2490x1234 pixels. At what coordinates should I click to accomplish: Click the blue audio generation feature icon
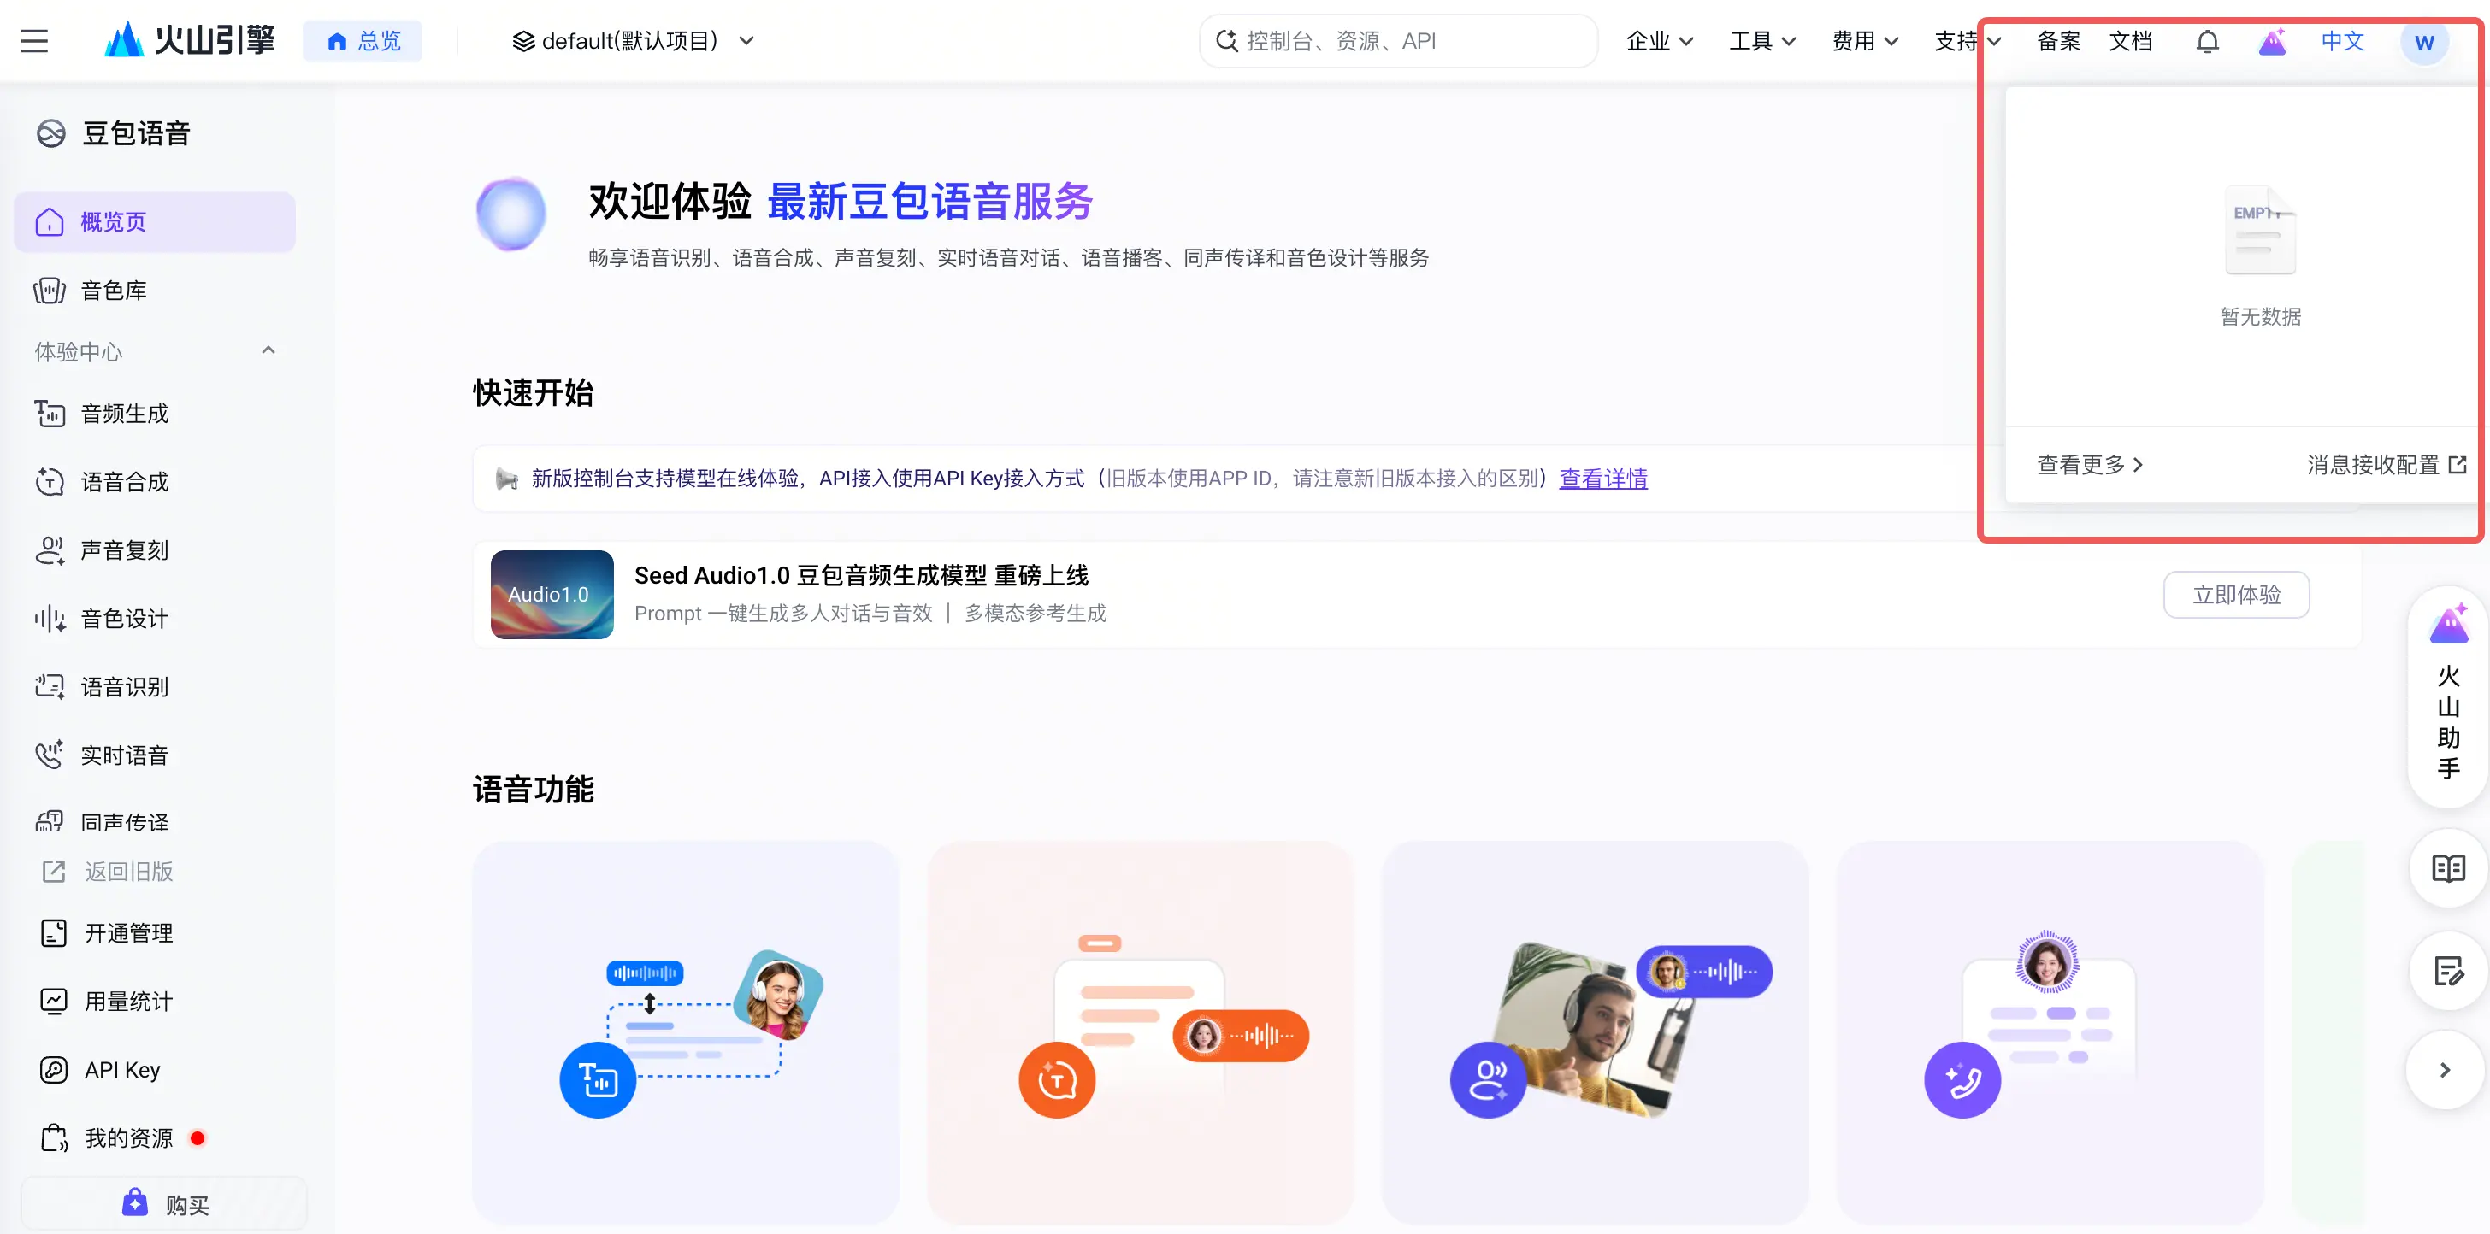(x=598, y=1079)
